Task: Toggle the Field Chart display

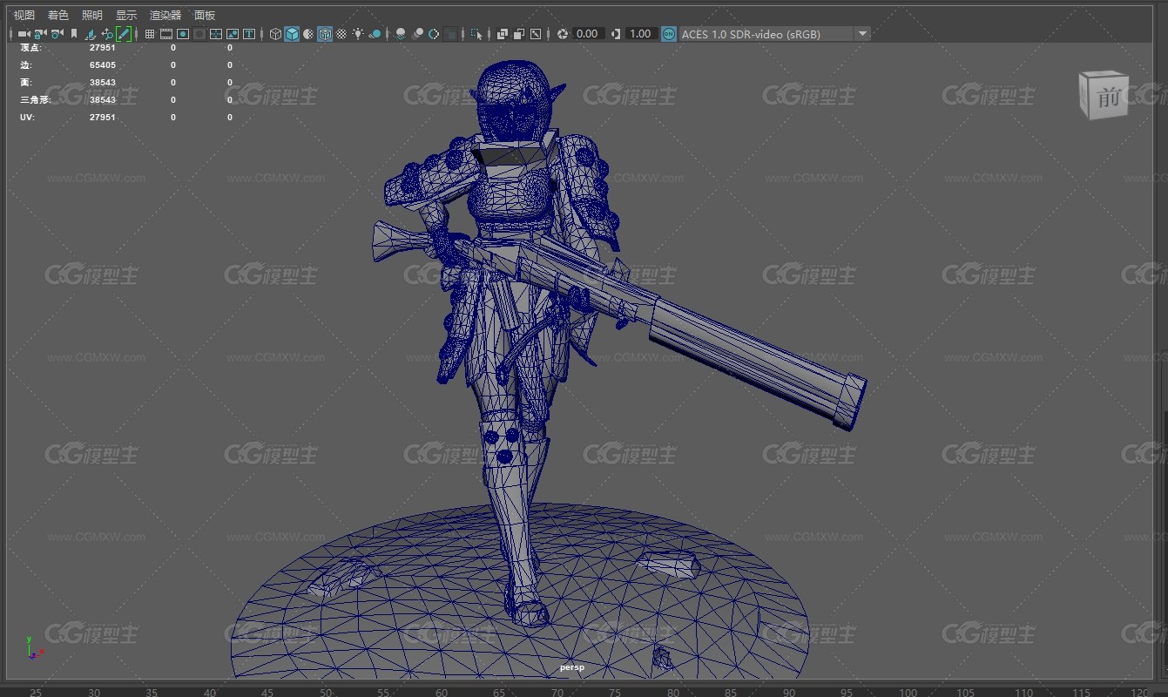Action: coord(216,34)
